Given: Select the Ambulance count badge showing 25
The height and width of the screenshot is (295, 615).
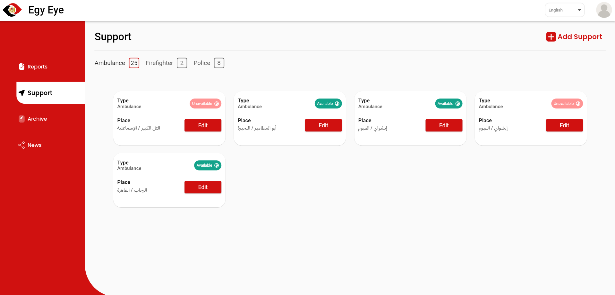Looking at the screenshot, I should click(134, 63).
